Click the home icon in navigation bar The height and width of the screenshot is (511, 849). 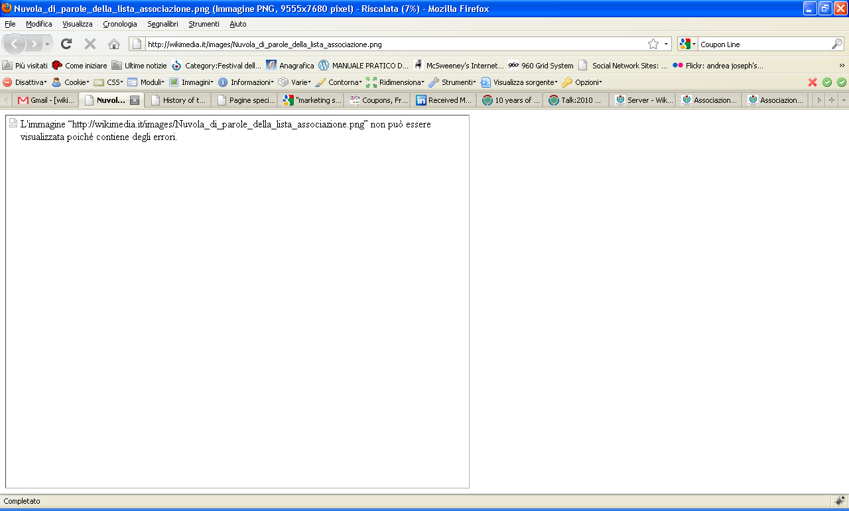coord(114,44)
